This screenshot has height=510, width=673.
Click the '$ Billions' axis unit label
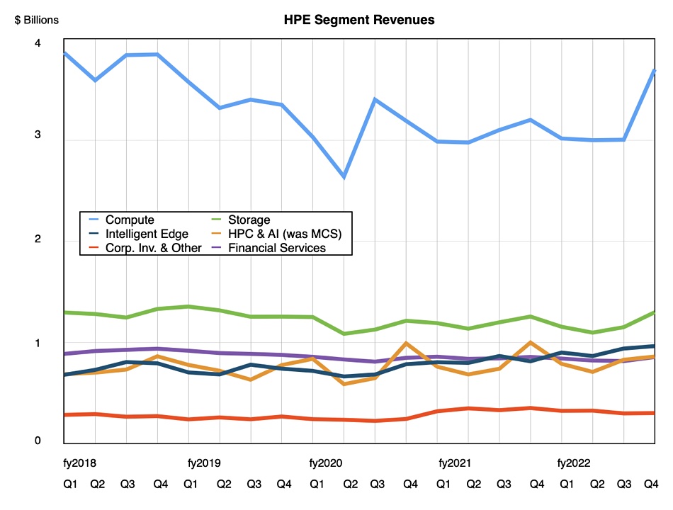(x=36, y=20)
